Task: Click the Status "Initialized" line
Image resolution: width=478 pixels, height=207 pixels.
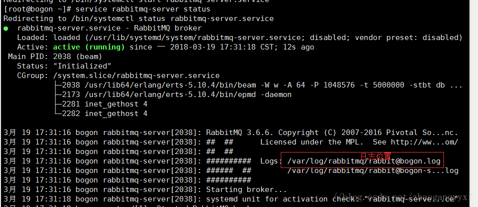Action: [64, 66]
